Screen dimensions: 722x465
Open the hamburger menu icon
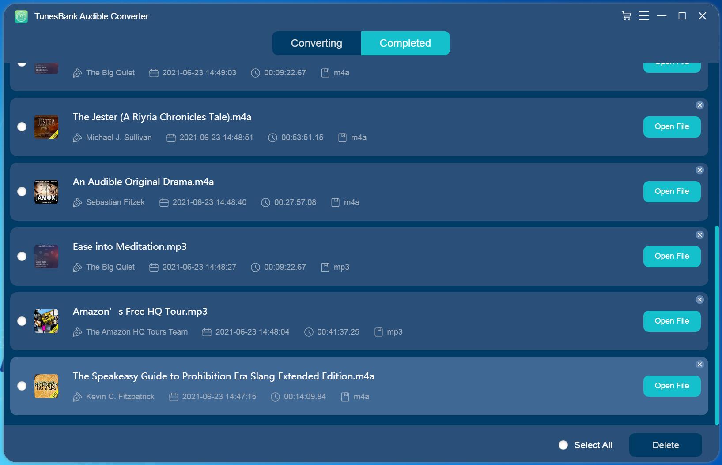click(644, 16)
